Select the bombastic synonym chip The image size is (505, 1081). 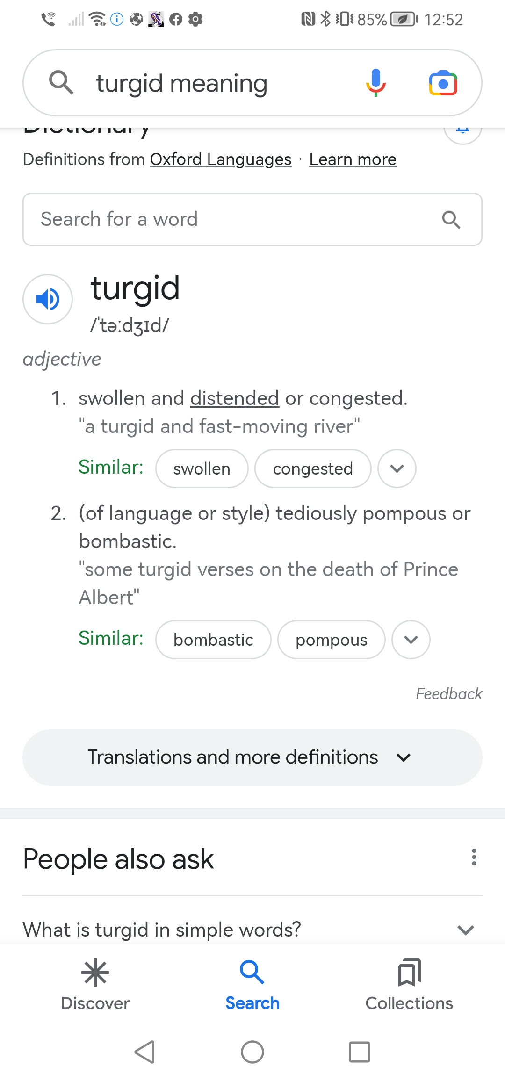[x=213, y=640]
